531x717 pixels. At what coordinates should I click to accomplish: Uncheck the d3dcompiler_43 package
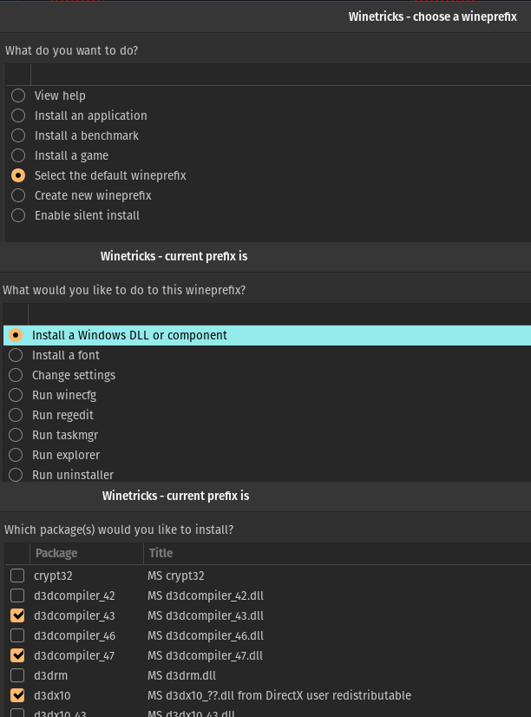(x=17, y=615)
